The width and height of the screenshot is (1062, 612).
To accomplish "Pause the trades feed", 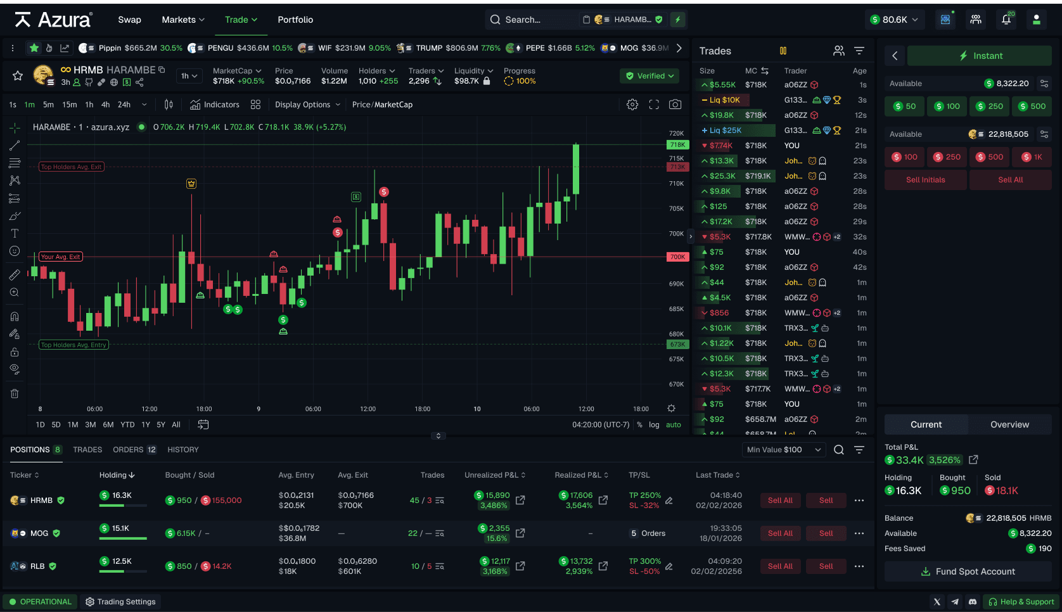I will point(783,51).
